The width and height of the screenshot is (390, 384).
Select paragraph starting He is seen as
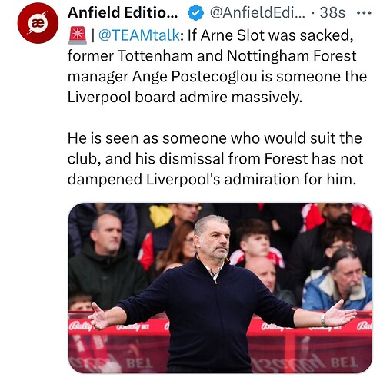pyautogui.click(x=215, y=159)
